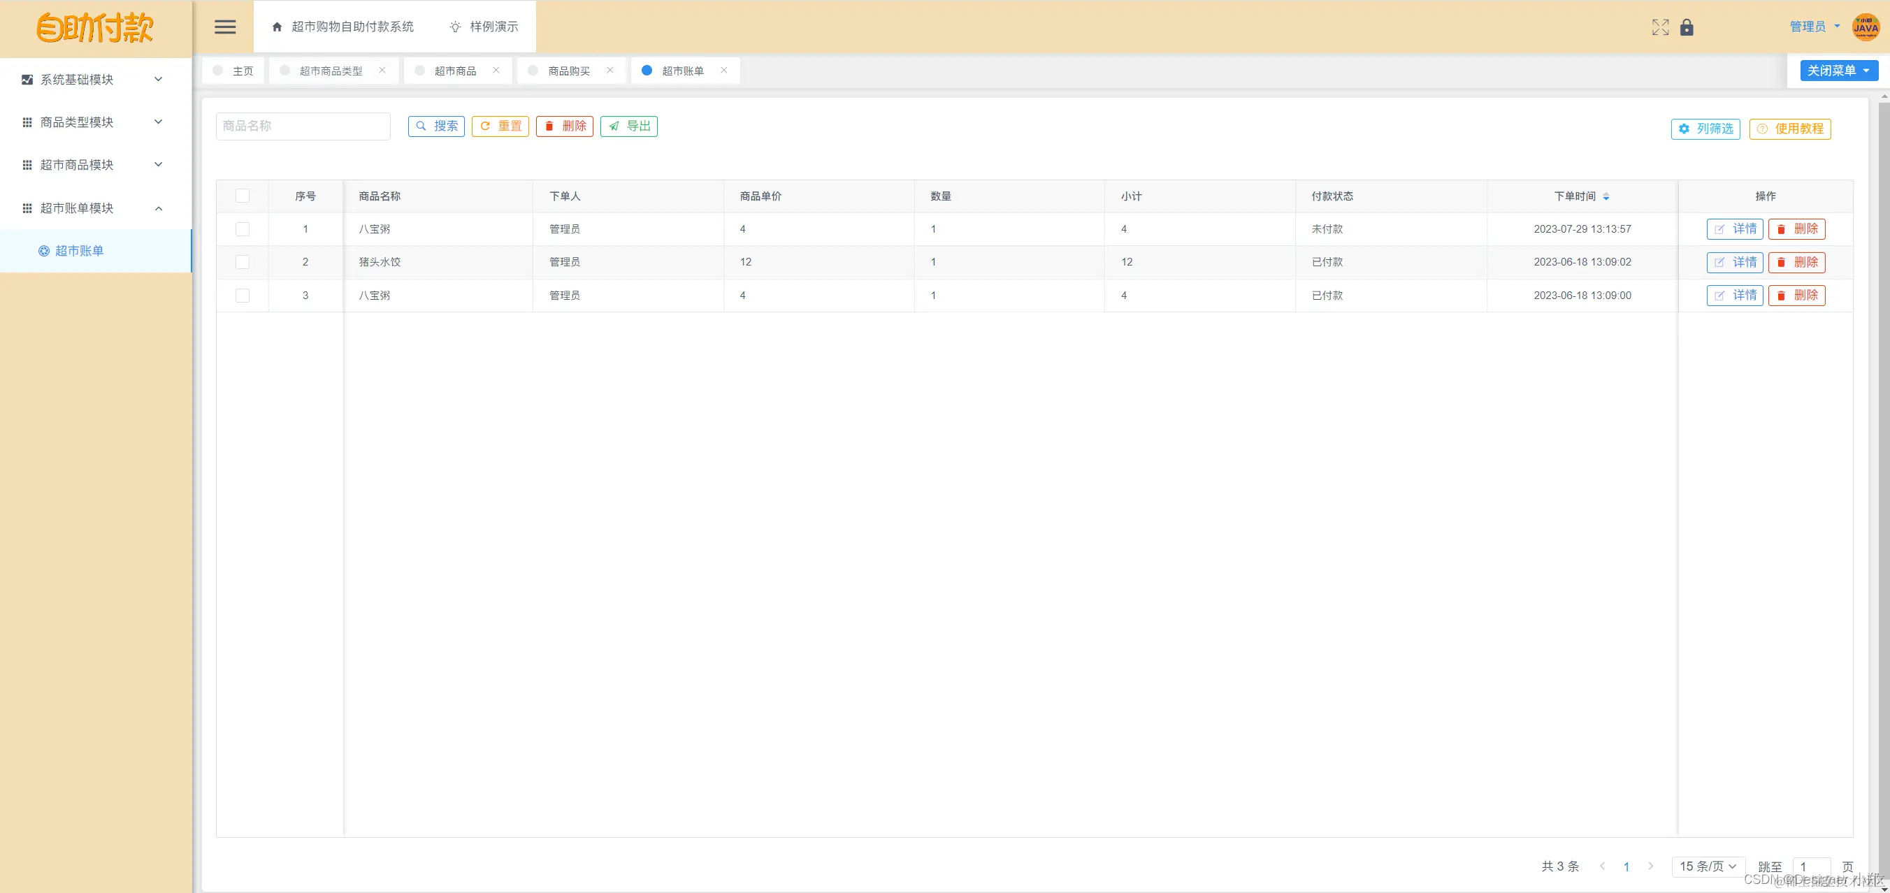Open 详情 for the 2023-07-29 order
Screen dimensions: 1890x893
pyautogui.click(x=1734, y=228)
